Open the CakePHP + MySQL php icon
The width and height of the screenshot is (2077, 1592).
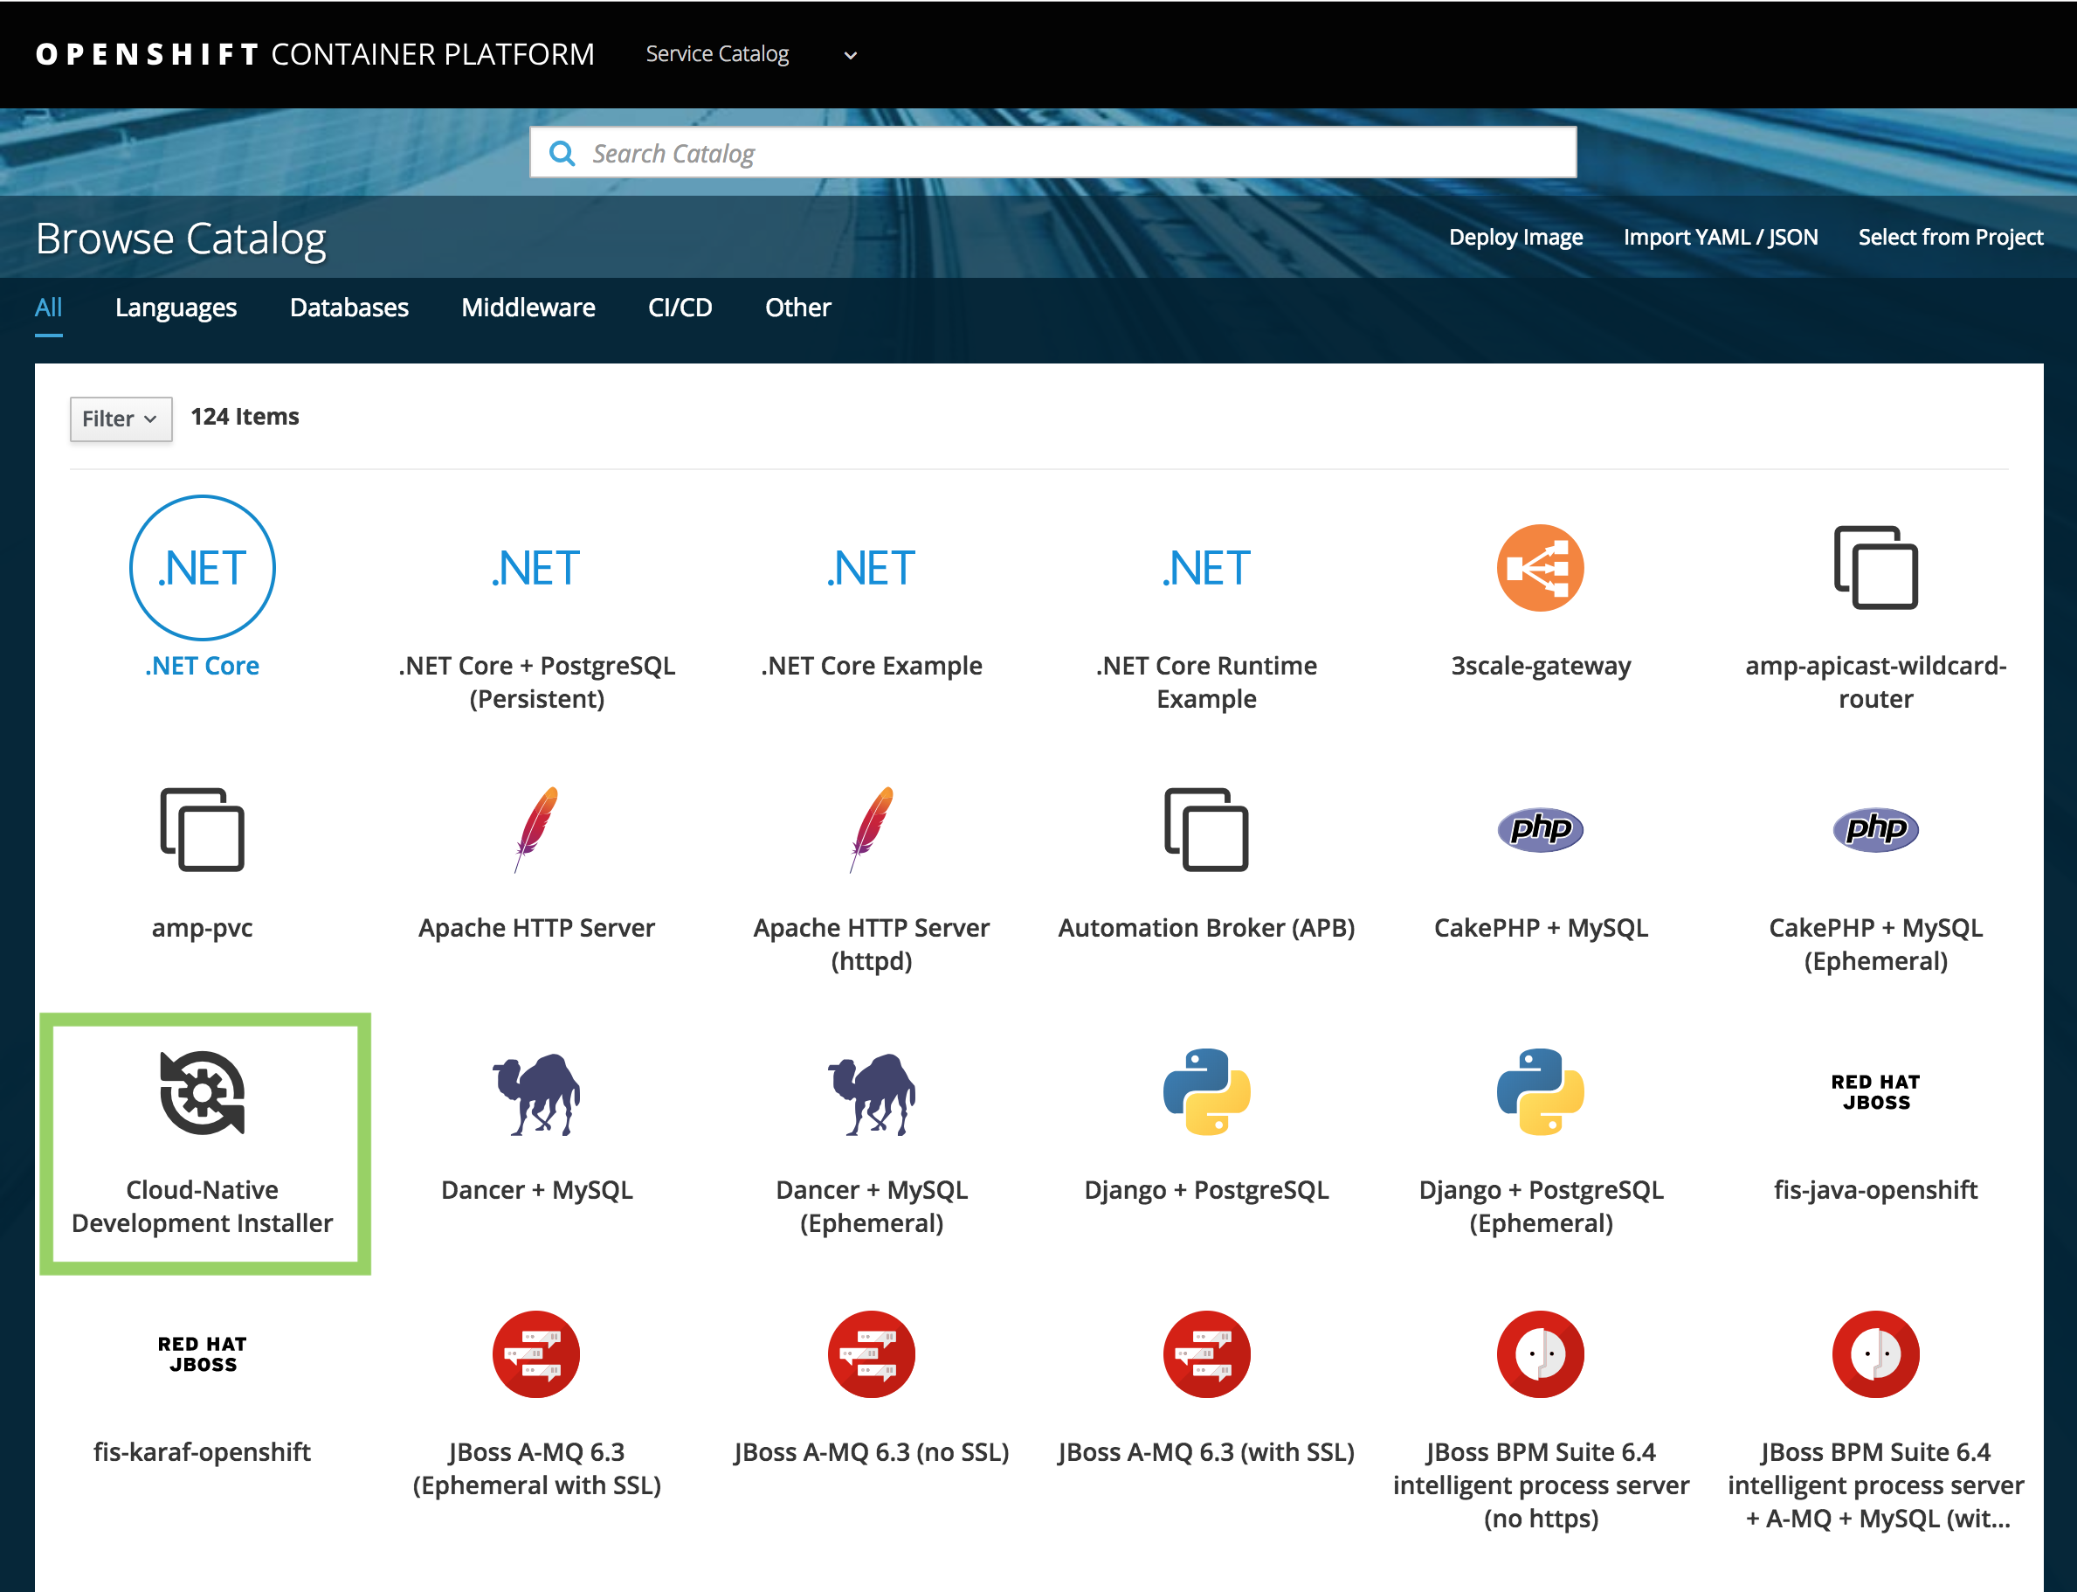[x=1540, y=829]
